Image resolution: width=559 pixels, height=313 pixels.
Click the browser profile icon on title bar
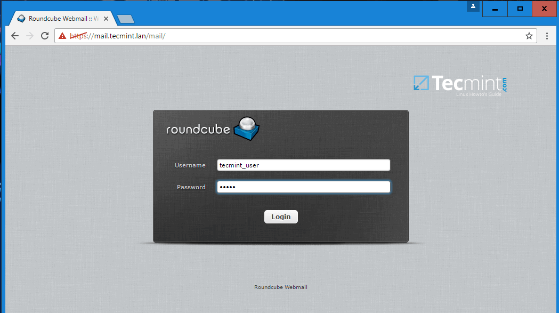coord(473,6)
